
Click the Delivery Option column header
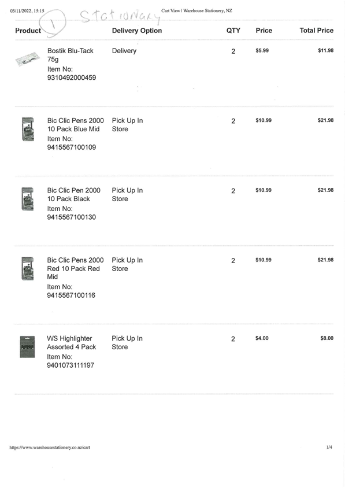click(137, 31)
